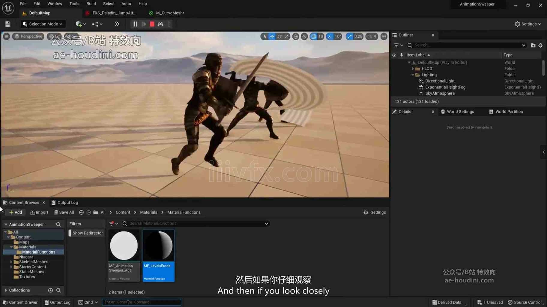The width and height of the screenshot is (547, 307).
Task: Toggle rotation angle snapping
Action: 330,37
